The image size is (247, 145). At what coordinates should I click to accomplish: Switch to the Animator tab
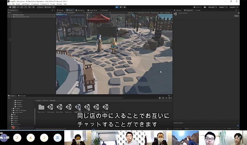click(x=104, y=11)
